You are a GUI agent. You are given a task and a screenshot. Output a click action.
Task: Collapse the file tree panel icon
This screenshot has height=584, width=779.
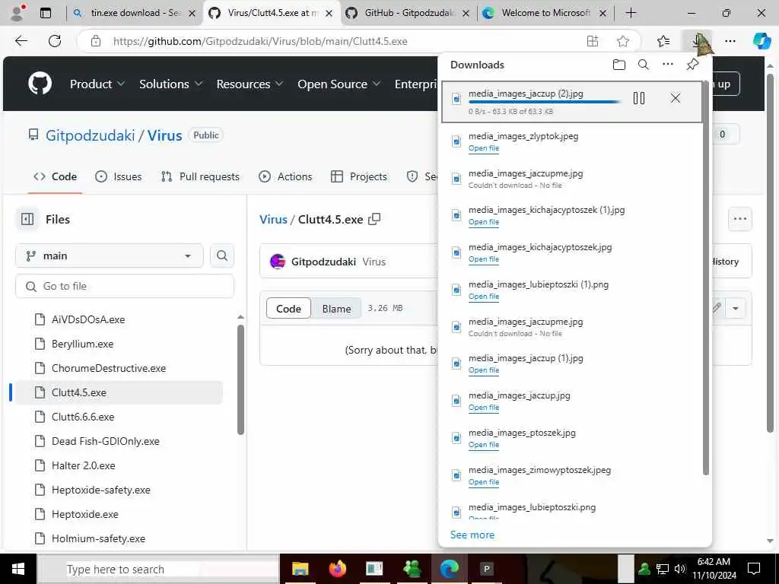point(27,219)
